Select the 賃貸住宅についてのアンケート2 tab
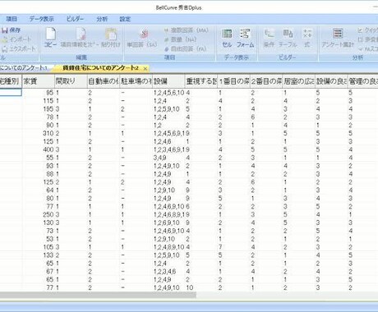Screen dimensions: 378x312 click(x=100, y=68)
